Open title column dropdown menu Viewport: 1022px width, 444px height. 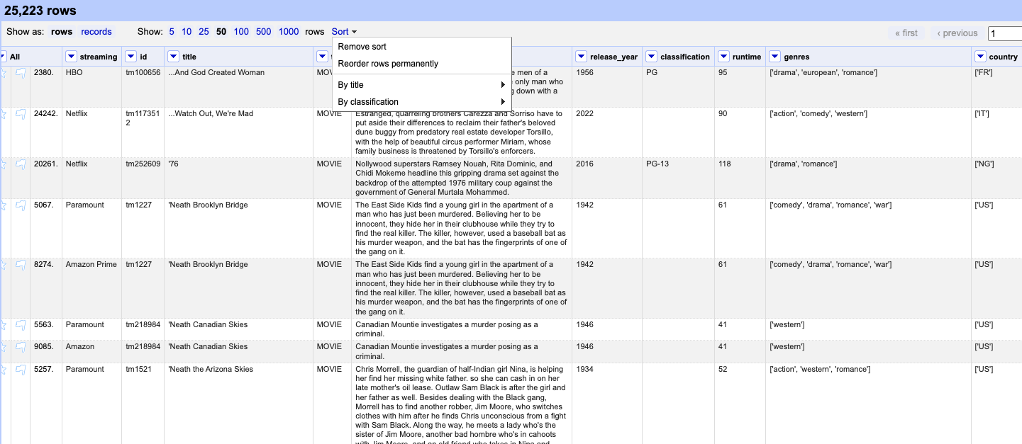point(174,57)
